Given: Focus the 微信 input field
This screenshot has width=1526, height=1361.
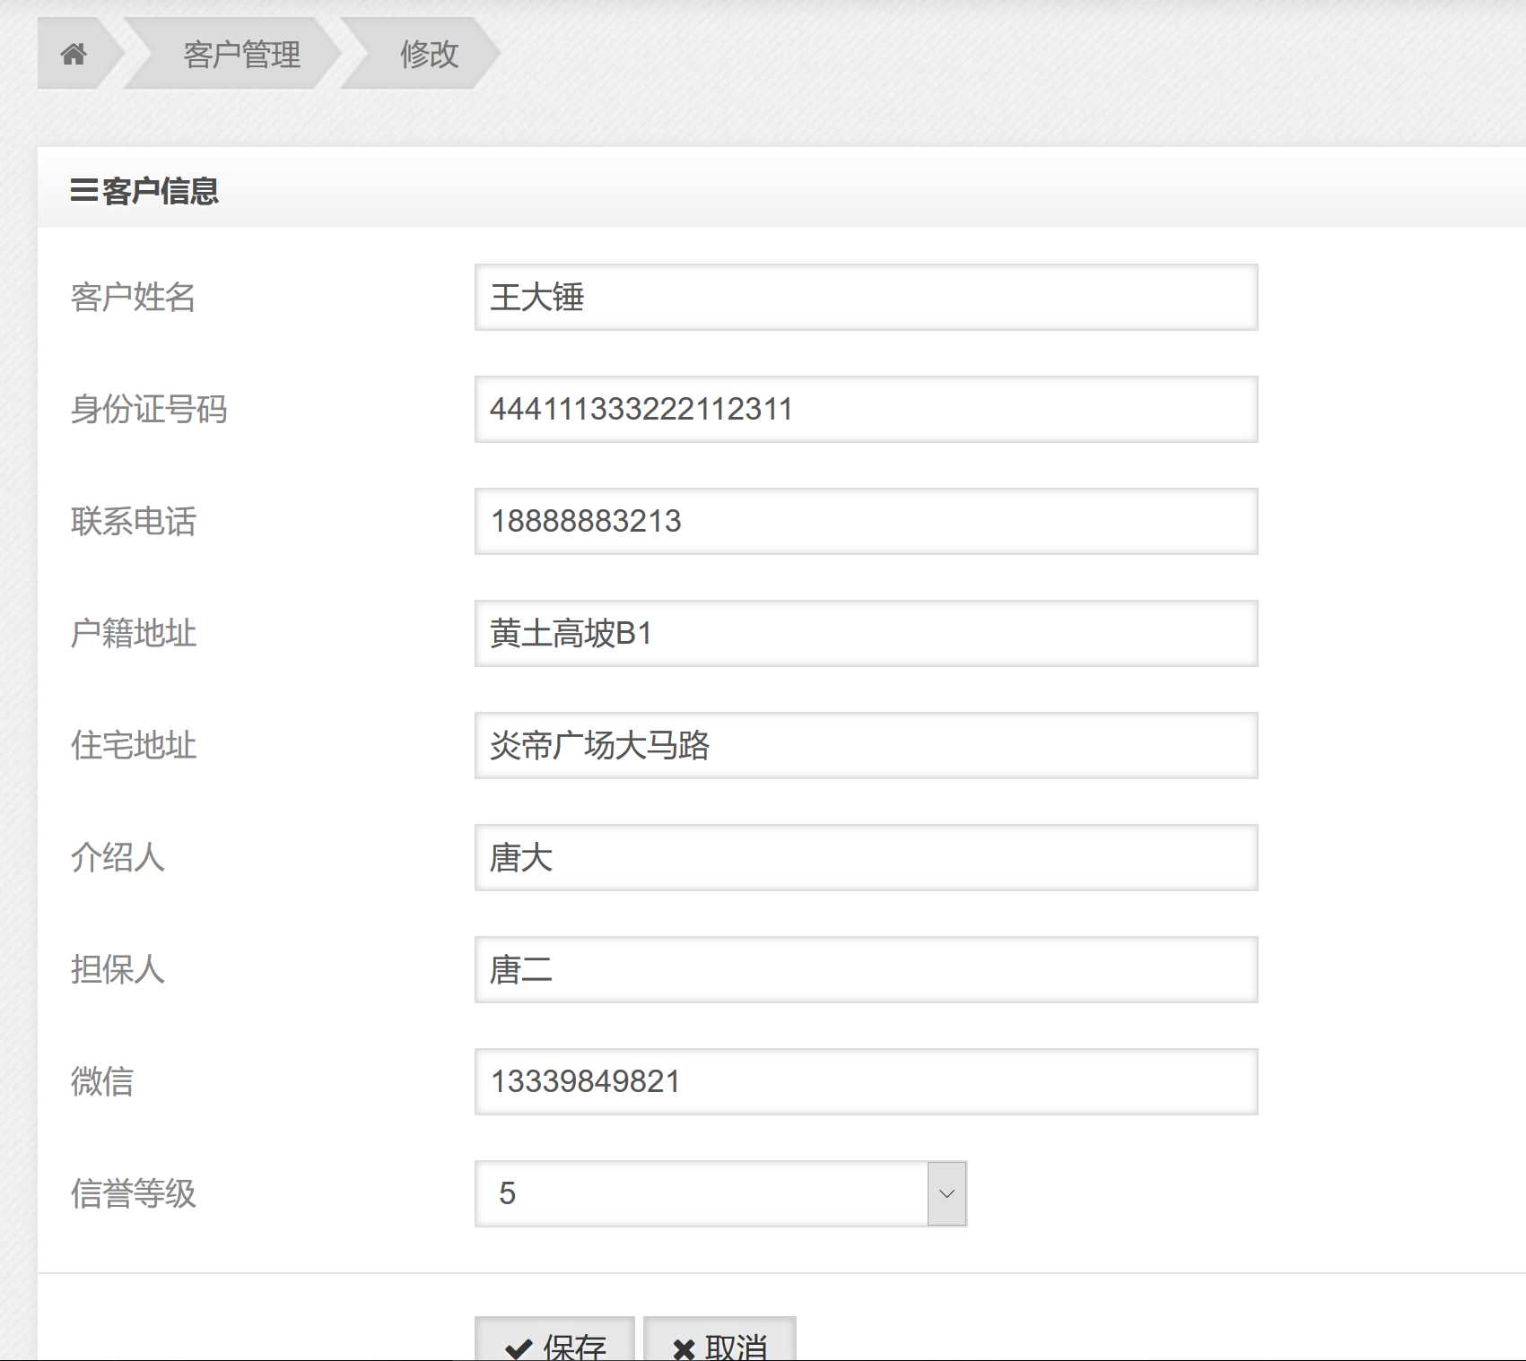Looking at the screenshot, I should (x=866, y=1081).
